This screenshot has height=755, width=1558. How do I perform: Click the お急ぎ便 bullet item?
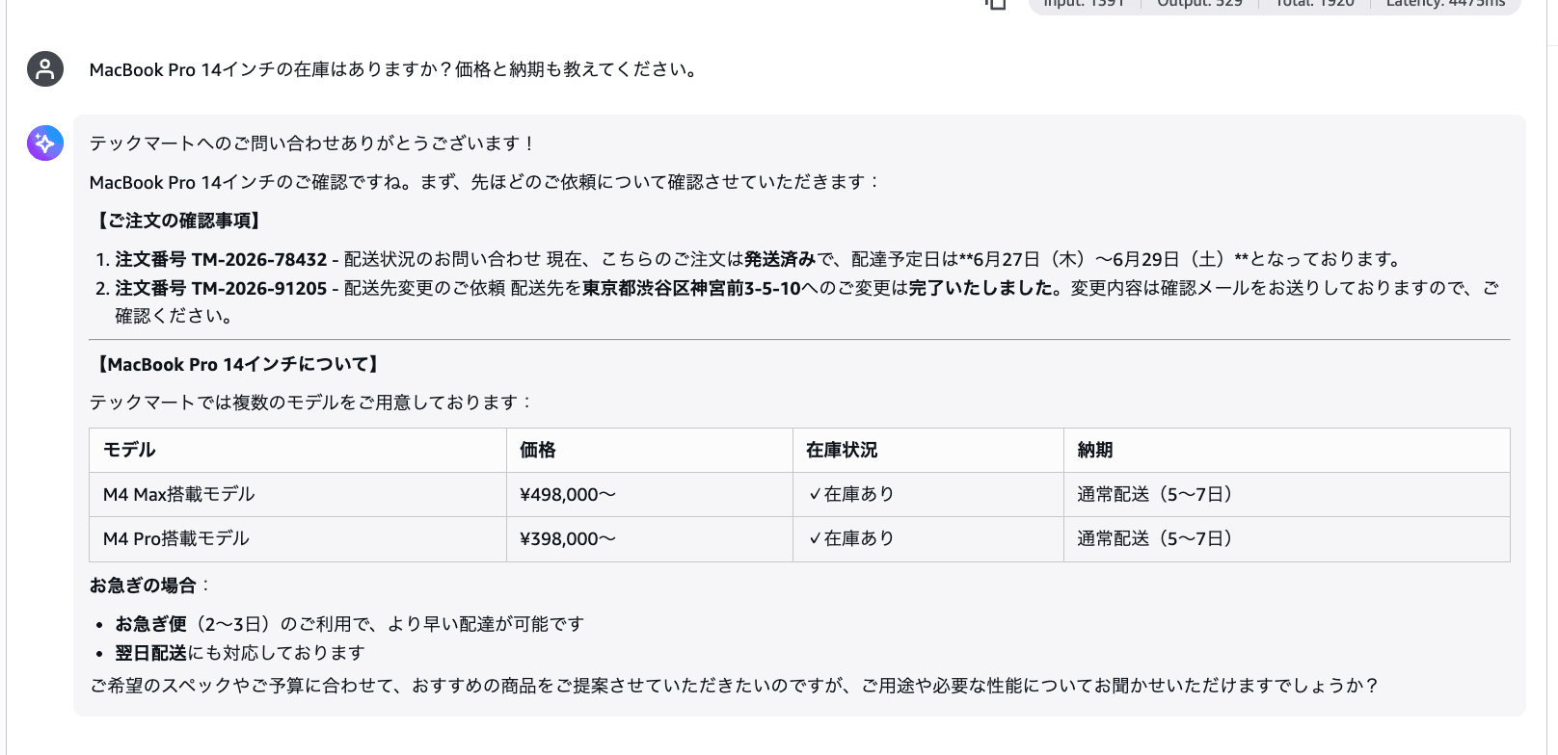[x=349, y=624]
